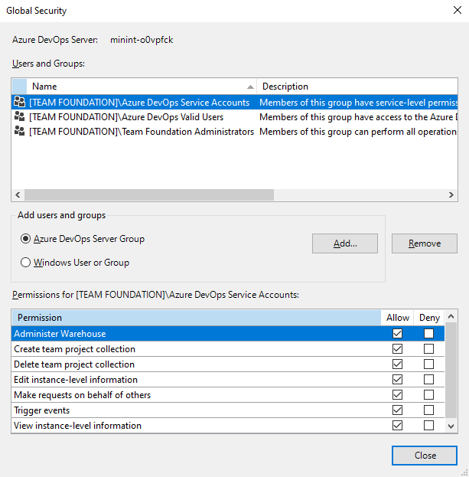Image resolution: width=469 pixels, height=477 pixels.
Task: Toggle Deny for View instance-level information
Action: [428, 425]
